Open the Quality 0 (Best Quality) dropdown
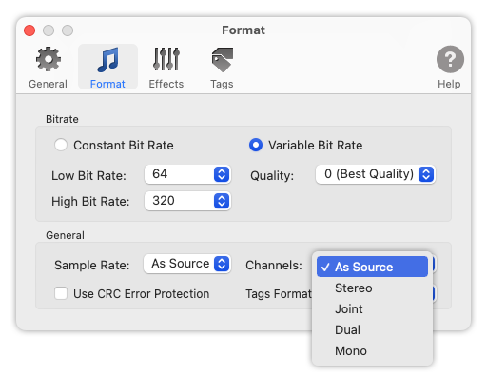 [x=376, y=174]
